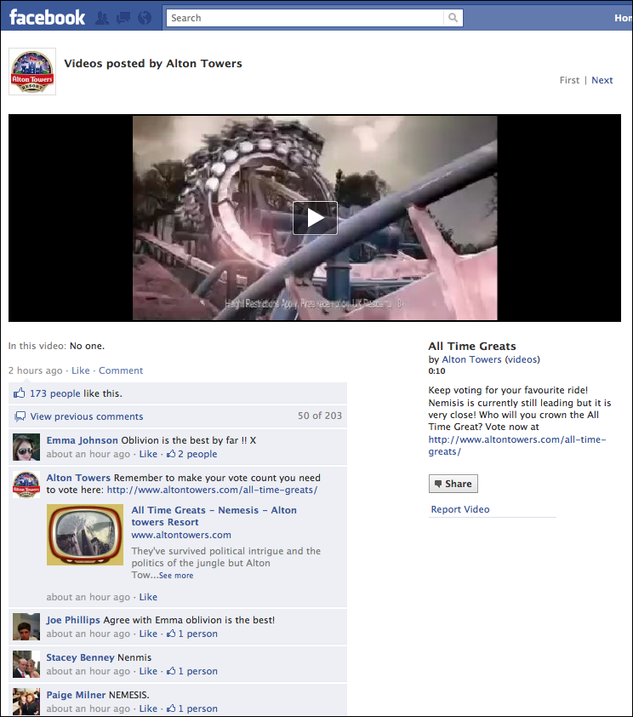Click the All Time Greats heading

pos(472,347)
